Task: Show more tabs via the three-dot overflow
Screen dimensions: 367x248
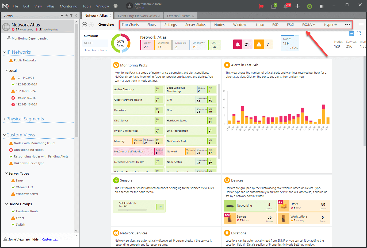Action: click(347, 25)
